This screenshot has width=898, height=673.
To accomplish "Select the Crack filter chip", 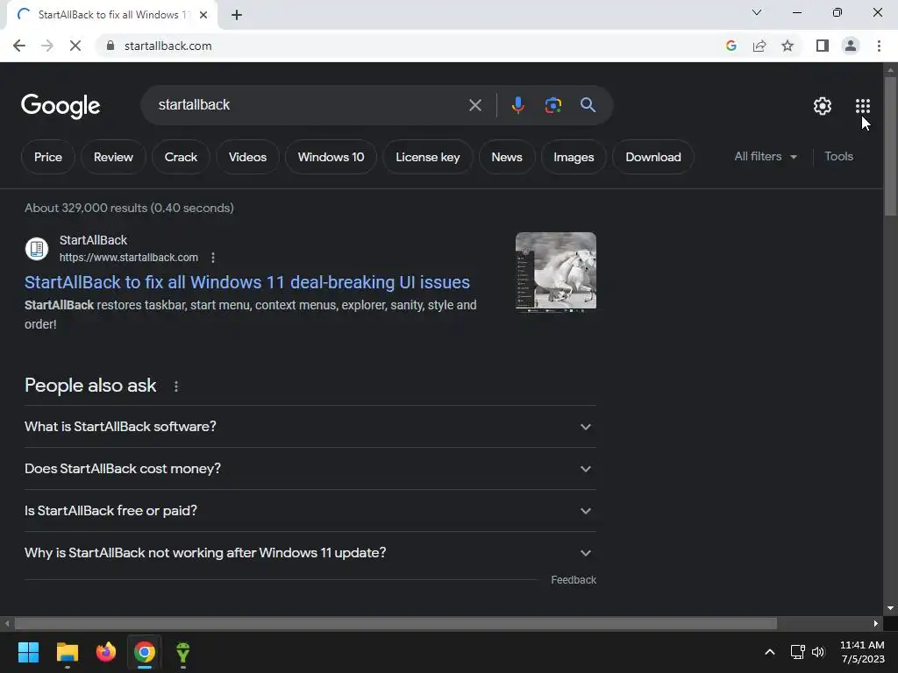I will 181,157.
